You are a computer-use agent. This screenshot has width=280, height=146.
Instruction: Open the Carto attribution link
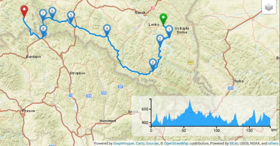coord(140,143)
